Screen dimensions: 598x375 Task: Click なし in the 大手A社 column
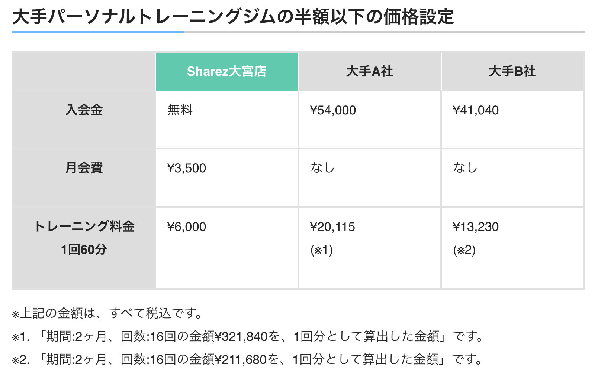point(322,168)
